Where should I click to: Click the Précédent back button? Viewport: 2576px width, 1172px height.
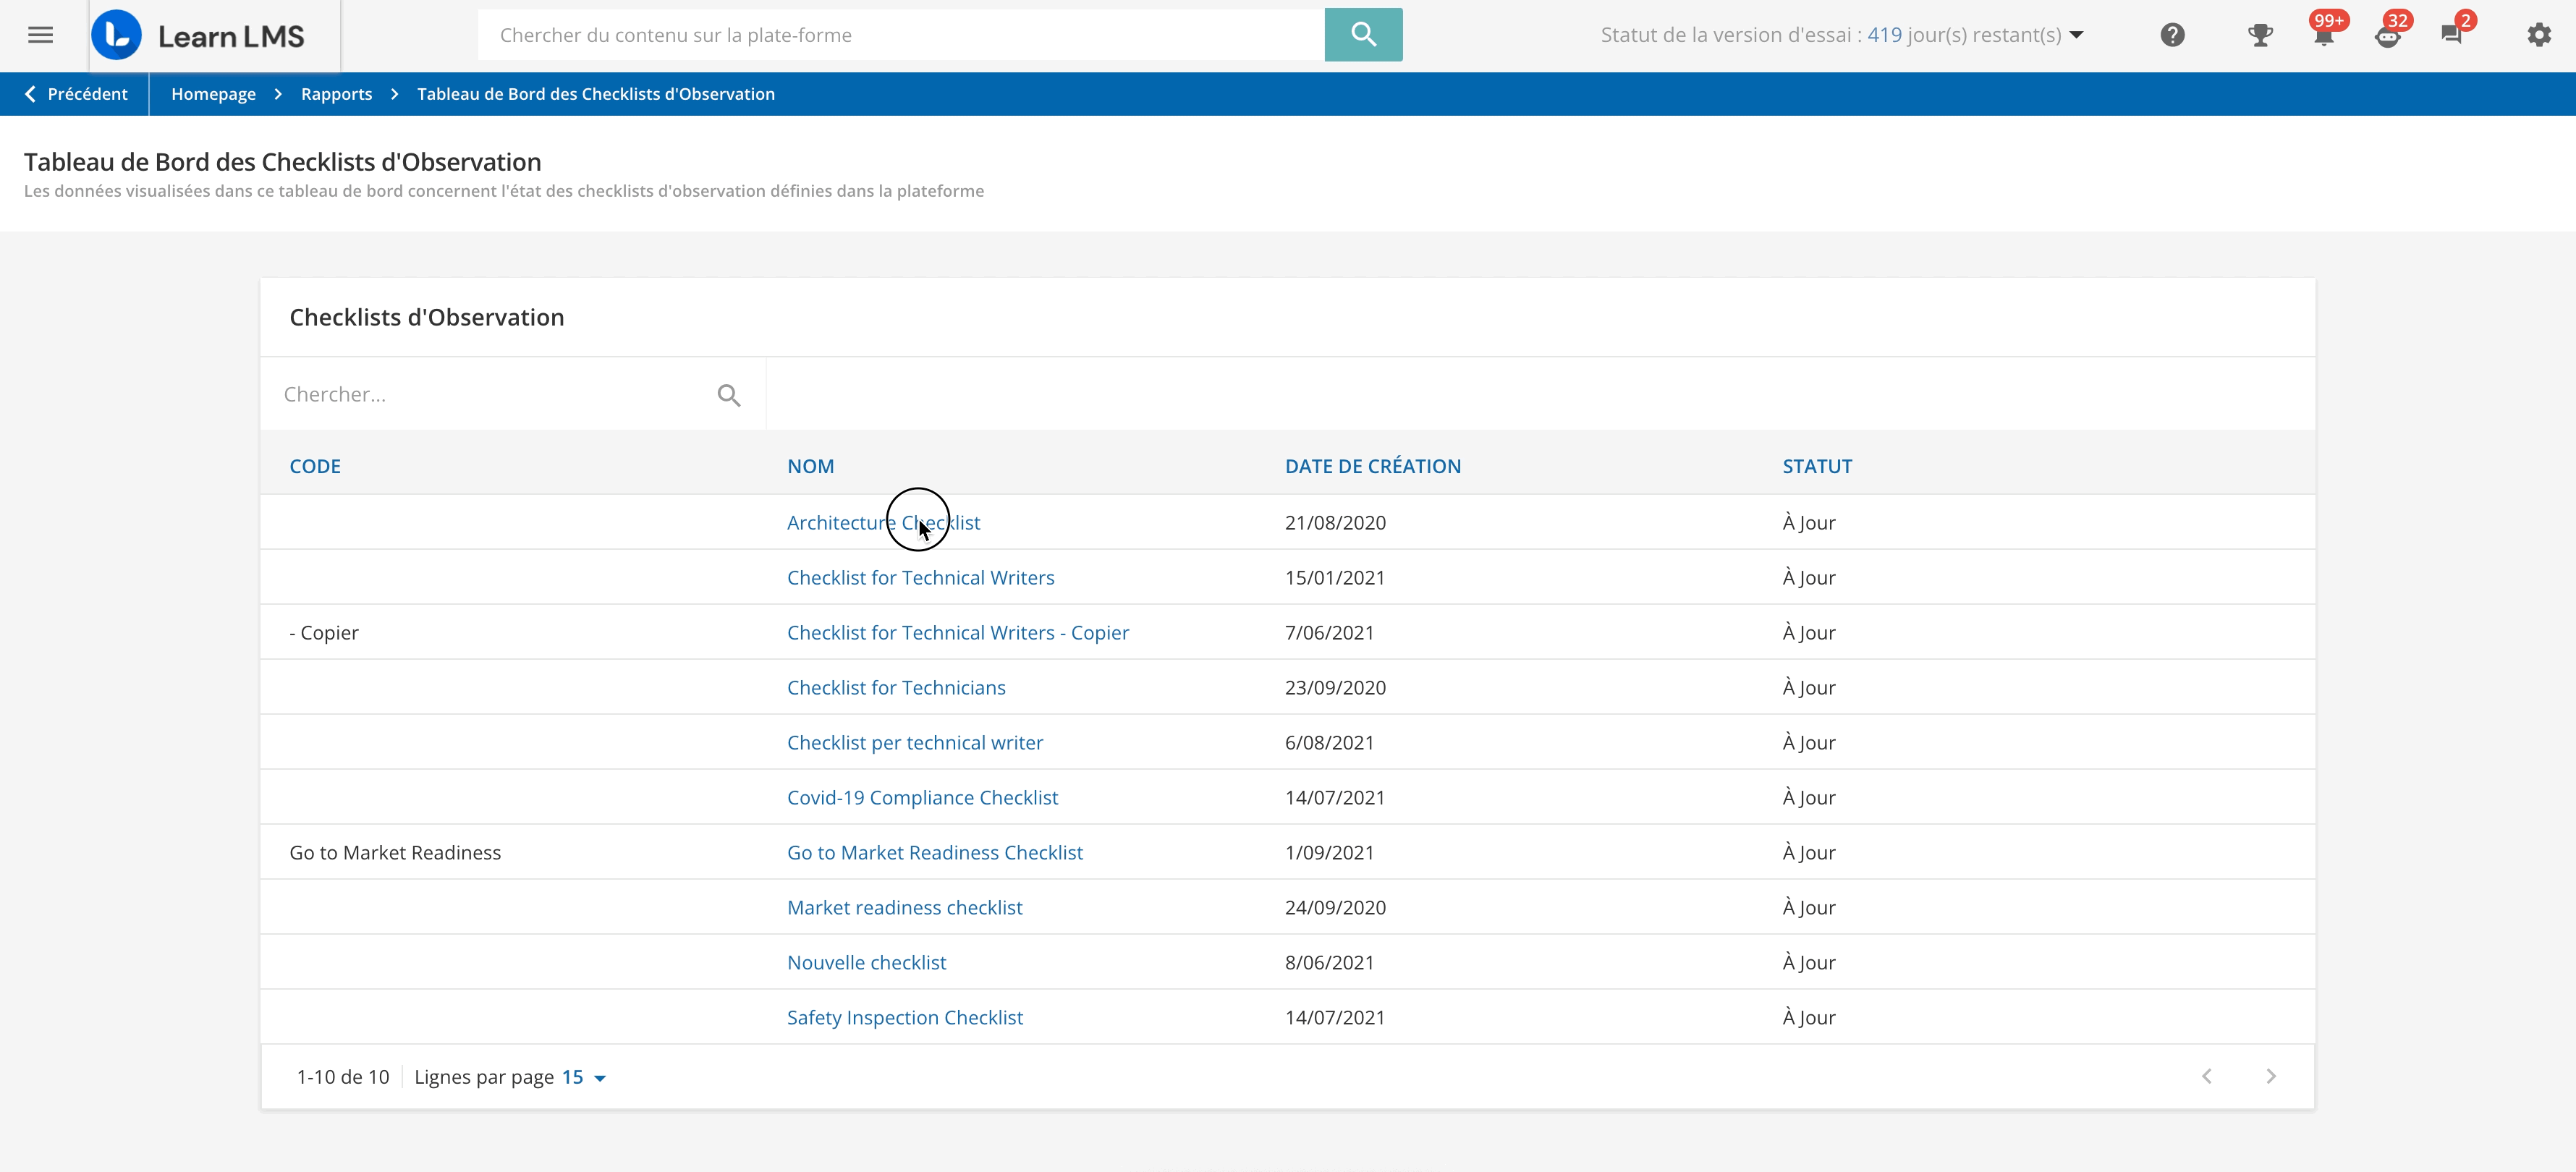pos(76,94)
